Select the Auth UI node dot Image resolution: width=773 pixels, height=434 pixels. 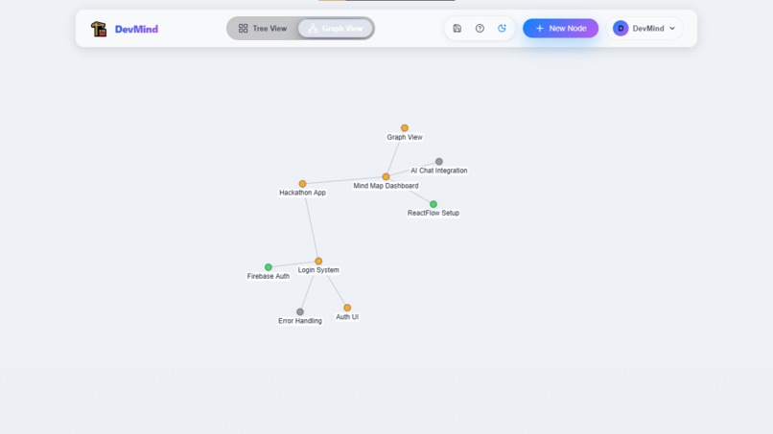pos(347,308)
